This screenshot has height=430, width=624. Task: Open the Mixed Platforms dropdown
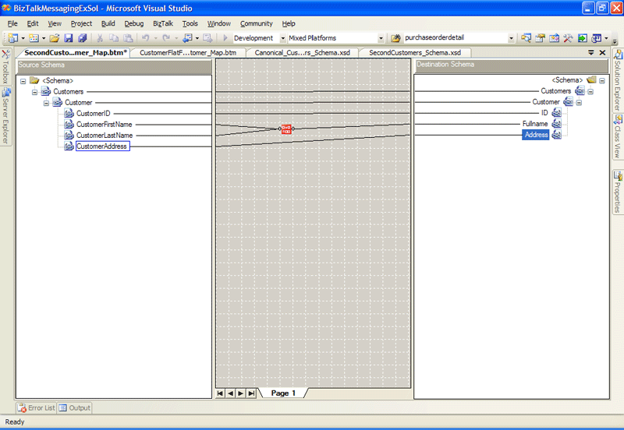point(381,38)
